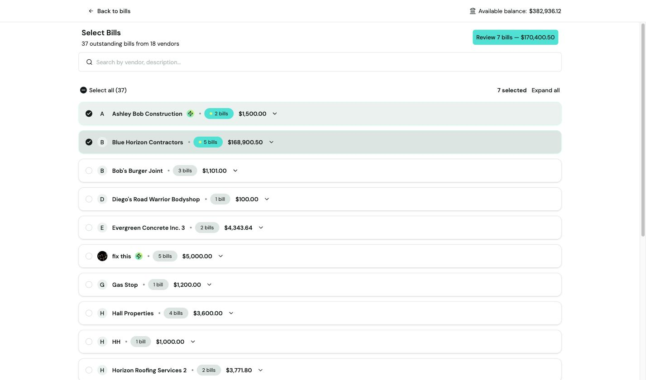Click the H avatar for Horizon Roofing Services 2

[x=102, y=370]
